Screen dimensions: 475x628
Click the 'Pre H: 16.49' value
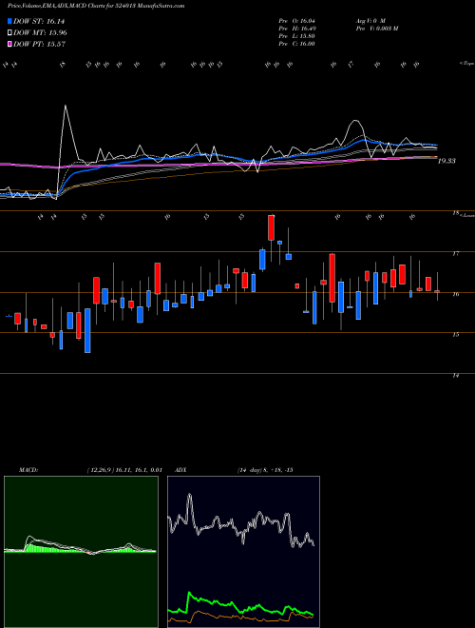[296, 28]
